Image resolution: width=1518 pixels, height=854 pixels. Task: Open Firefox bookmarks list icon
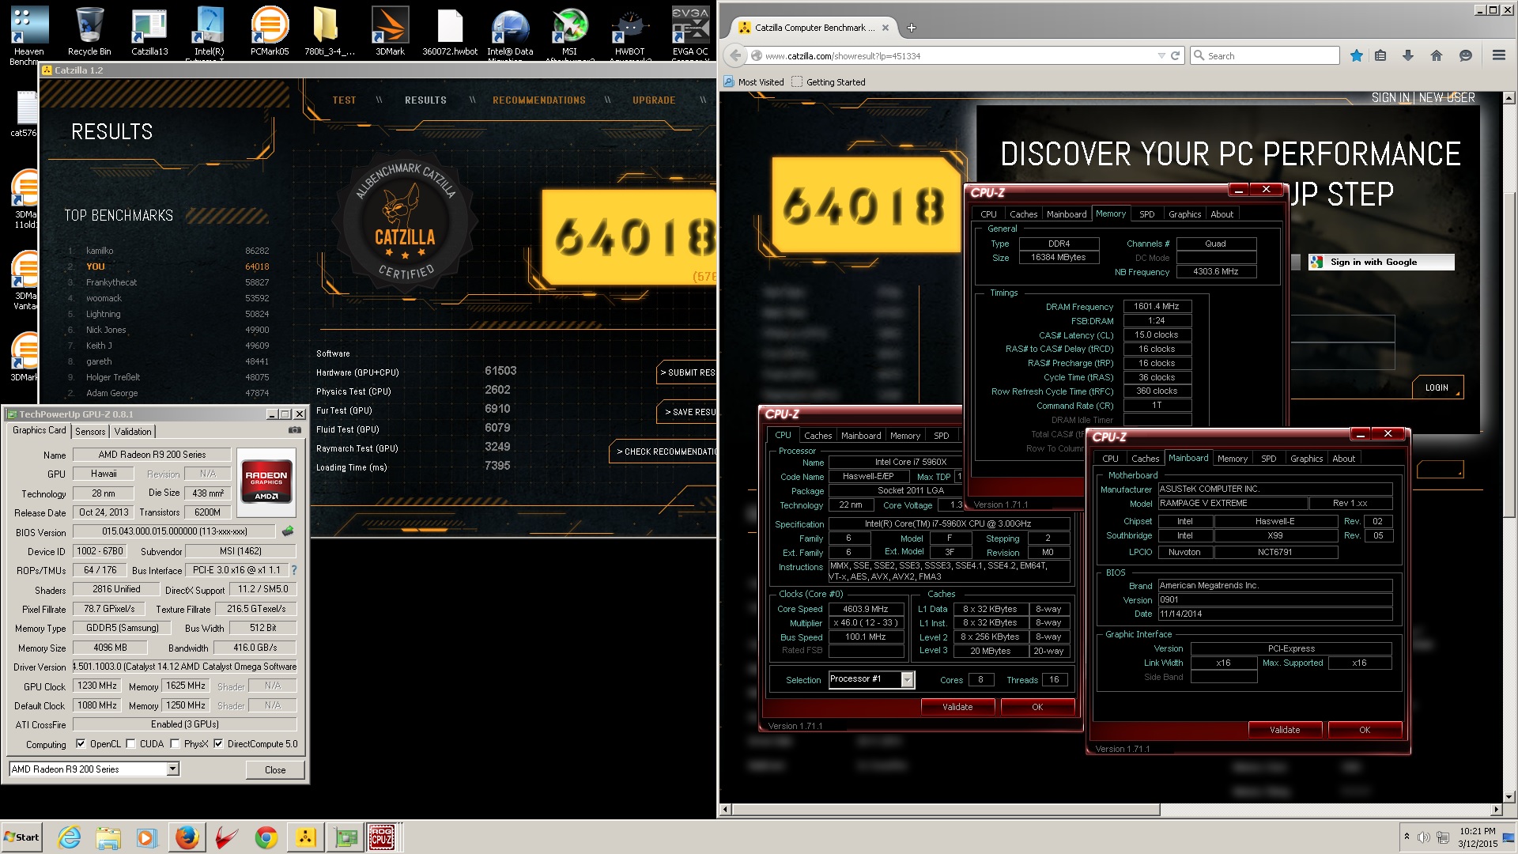tap(1380, 55)
